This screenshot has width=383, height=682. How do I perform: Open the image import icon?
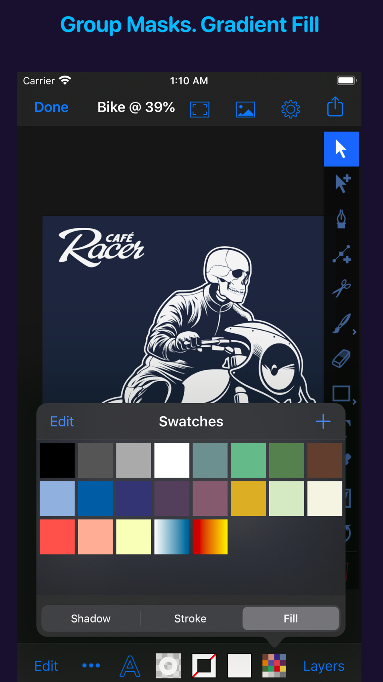click(x=245, y=109)
